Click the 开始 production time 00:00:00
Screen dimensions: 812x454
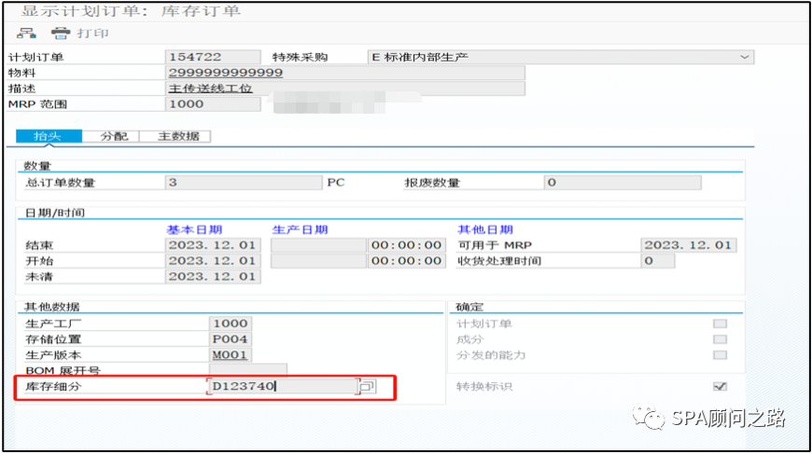pyautogui.click(x=407, y=261)
